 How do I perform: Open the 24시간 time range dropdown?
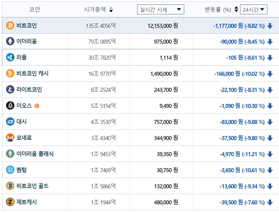[254, 10]
